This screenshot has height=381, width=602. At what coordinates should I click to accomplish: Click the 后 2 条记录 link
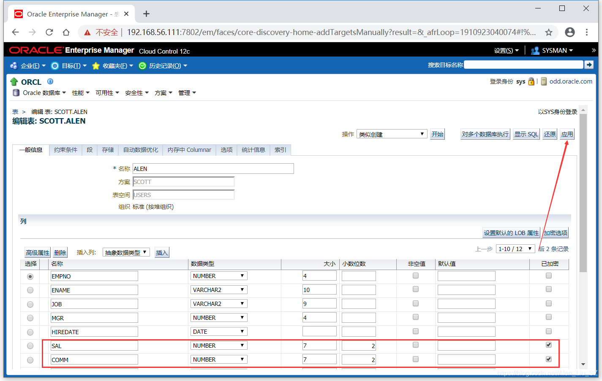click(553, 249)
